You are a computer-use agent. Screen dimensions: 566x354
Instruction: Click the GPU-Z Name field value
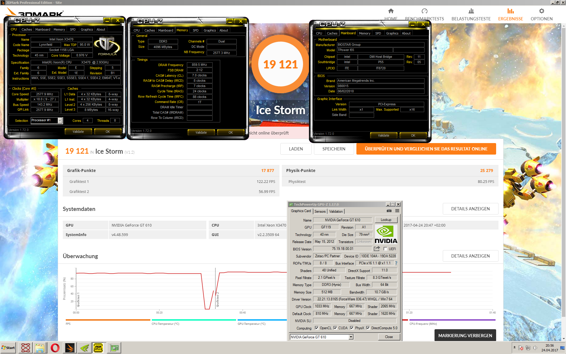pos(343,220)
